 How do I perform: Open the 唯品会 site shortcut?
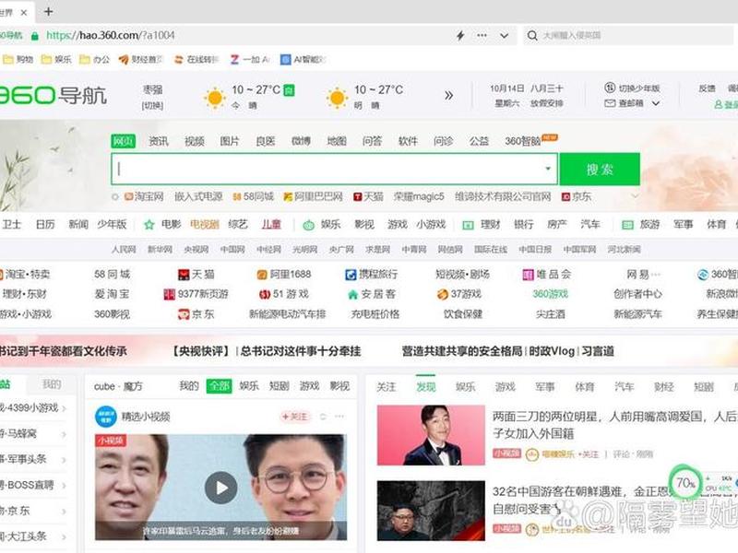(546, 274)
